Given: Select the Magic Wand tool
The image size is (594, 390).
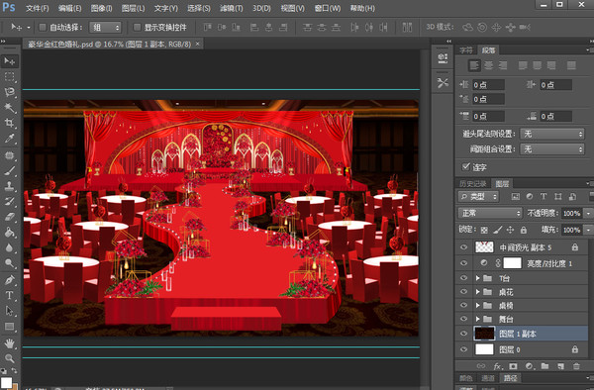Looking at the screenshot, I should 10,108.
